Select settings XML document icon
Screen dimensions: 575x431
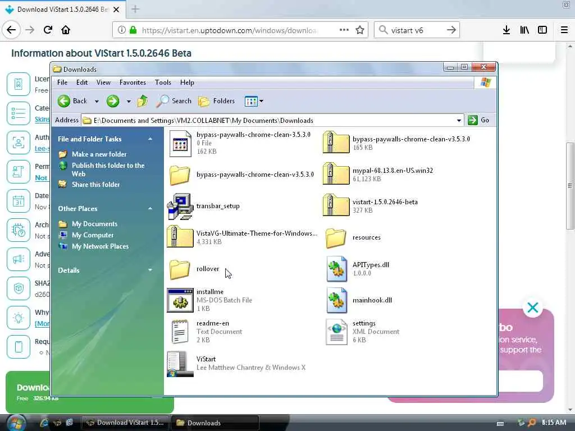(337, 332)
